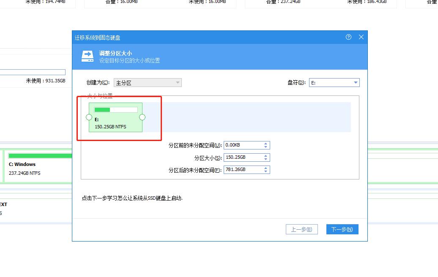Click the down stepper of 分区大小 field
Screen dimensions: 438x277
click(266, 159)
